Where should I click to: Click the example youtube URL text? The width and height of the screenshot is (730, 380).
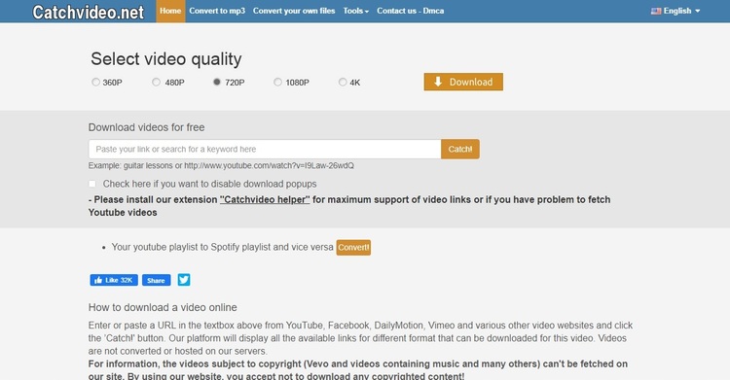(269, 165)
